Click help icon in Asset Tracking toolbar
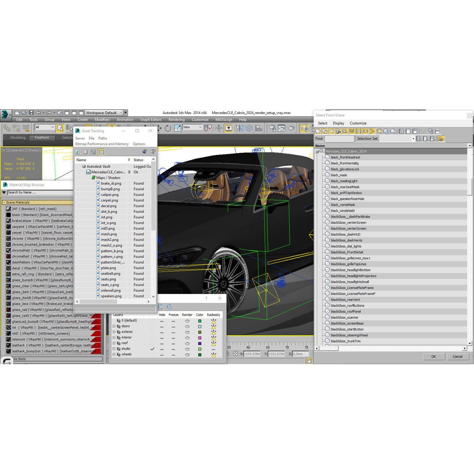Image resolution: width=474 pixels, height=474 pixels. tap(153, 151)
